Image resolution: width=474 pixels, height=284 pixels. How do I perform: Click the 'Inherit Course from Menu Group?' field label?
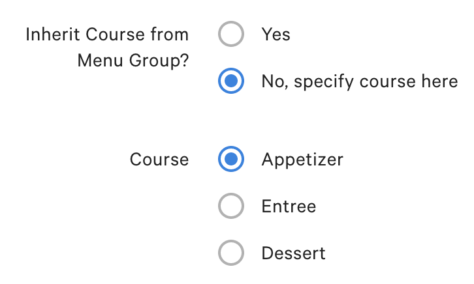pos(107,47)
